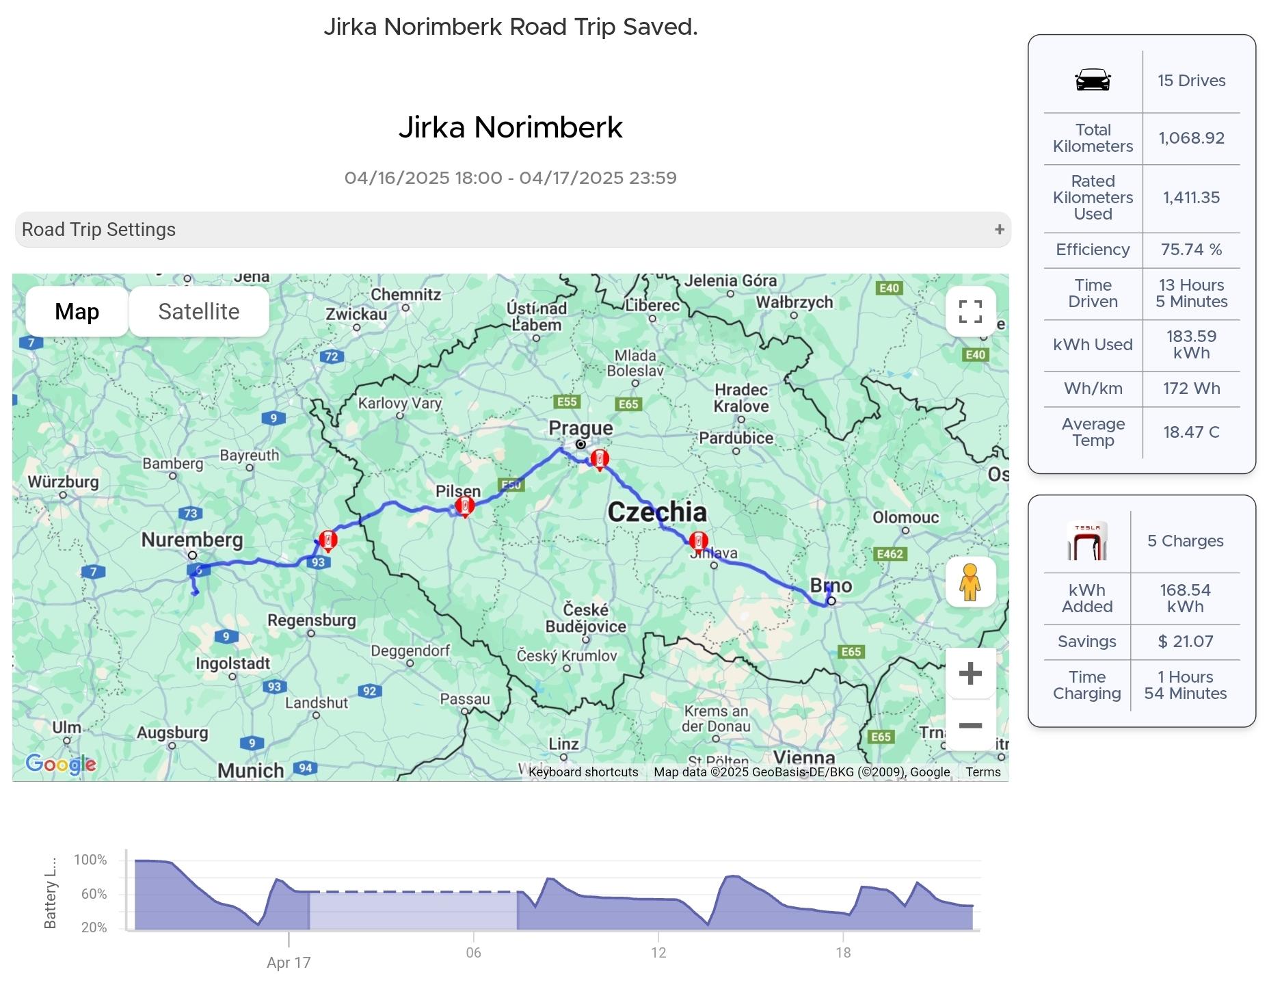Click the charger marker near the German border
The image size is (1269, 987).
(x=328, y=540)
